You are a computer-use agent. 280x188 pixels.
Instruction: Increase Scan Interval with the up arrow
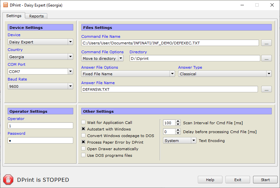[x=178, y=121]
